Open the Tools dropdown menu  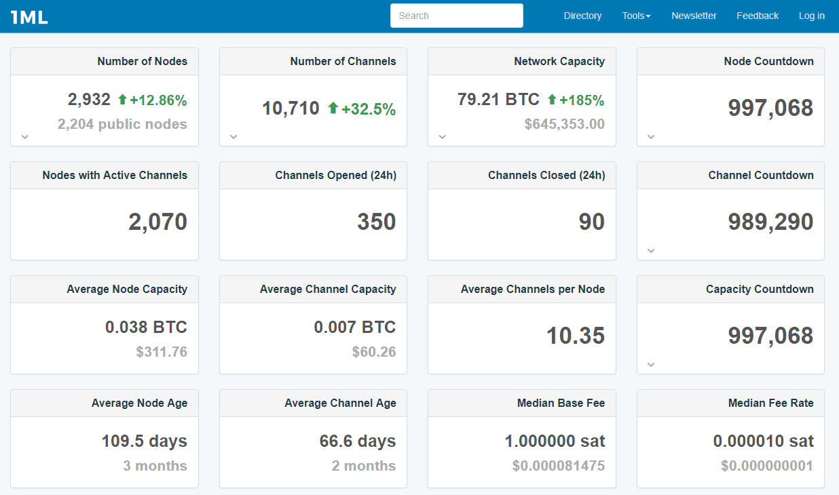coord(636,16)
